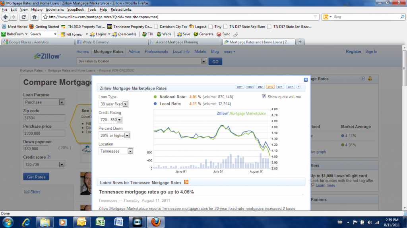Screen dimensions: 407x228
Task: Click the Share link
Action: point(33,192)
